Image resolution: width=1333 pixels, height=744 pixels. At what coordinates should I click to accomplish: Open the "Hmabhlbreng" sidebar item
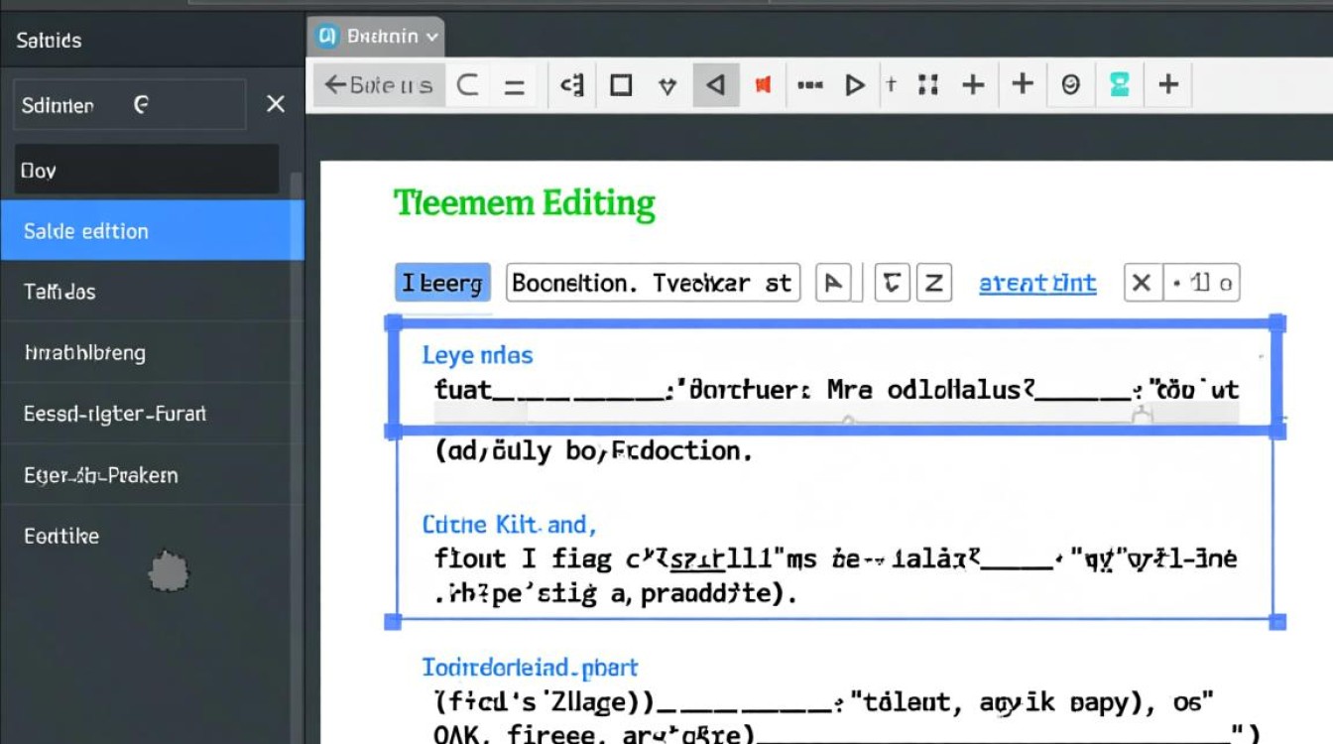tap(152, 352)
